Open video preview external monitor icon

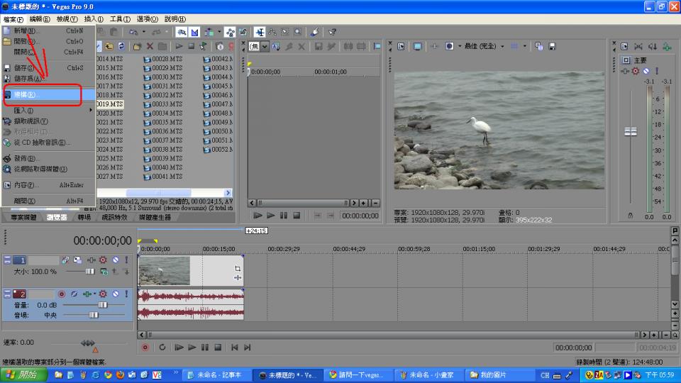(x=418, y=46)
